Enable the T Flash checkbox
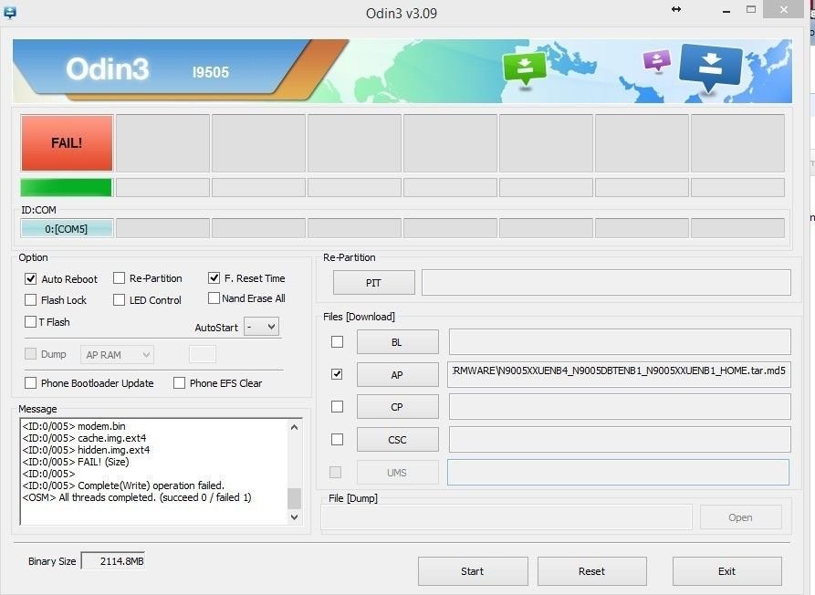This screenshot has width=815, height=595. click(x=31, y=321)
